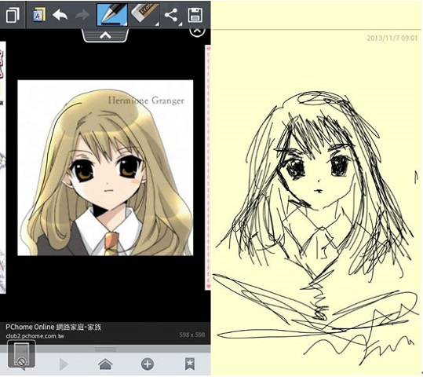Screen dimensions: 423x377
Task: Click the 2013/11/7 09:01 memo timestamp
Action: point(392,38)
